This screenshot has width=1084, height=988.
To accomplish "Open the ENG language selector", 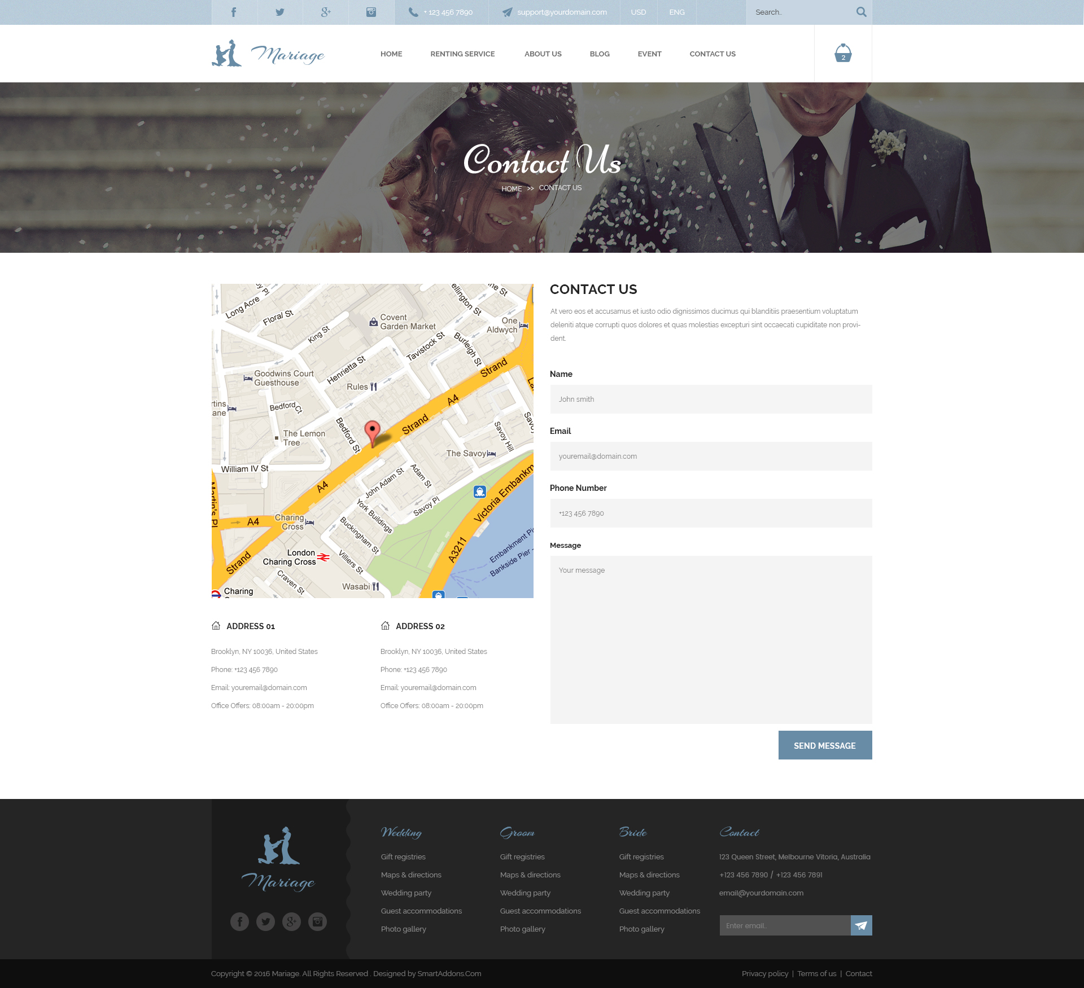I will point(676,12).
